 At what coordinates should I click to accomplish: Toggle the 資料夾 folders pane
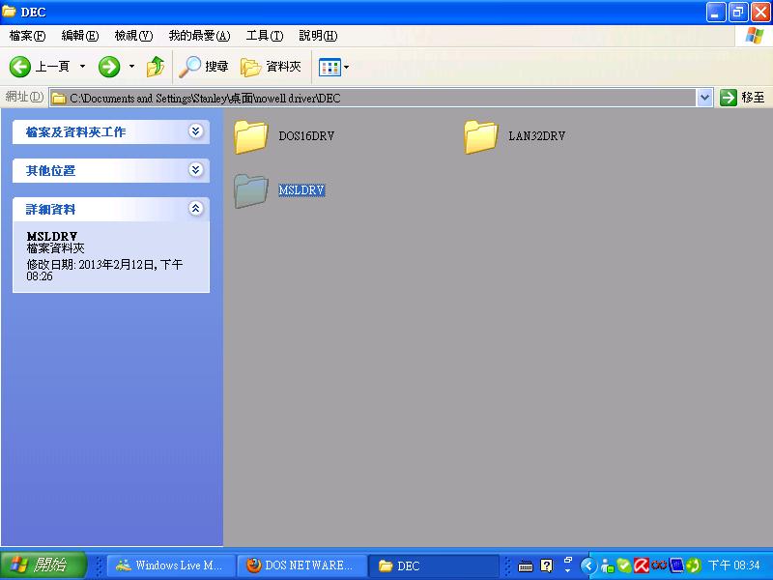(x=271, y=67)
